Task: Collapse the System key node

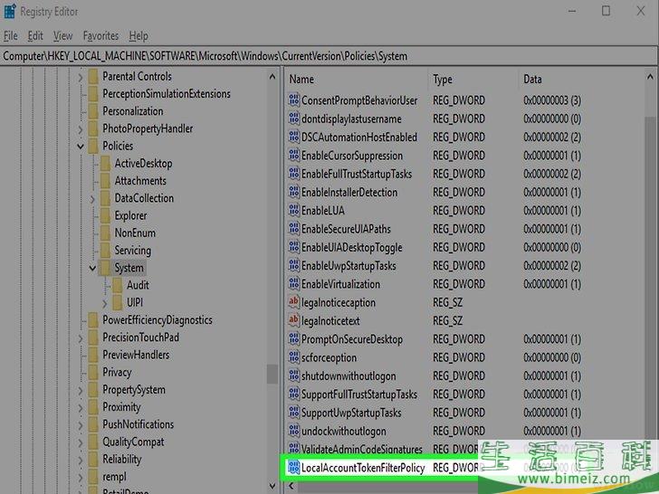Action: (92, 268)
